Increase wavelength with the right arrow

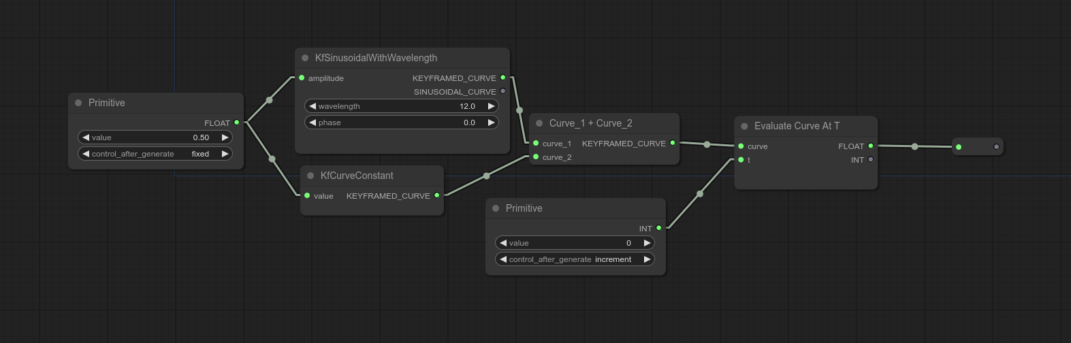(x=491, y=106)
